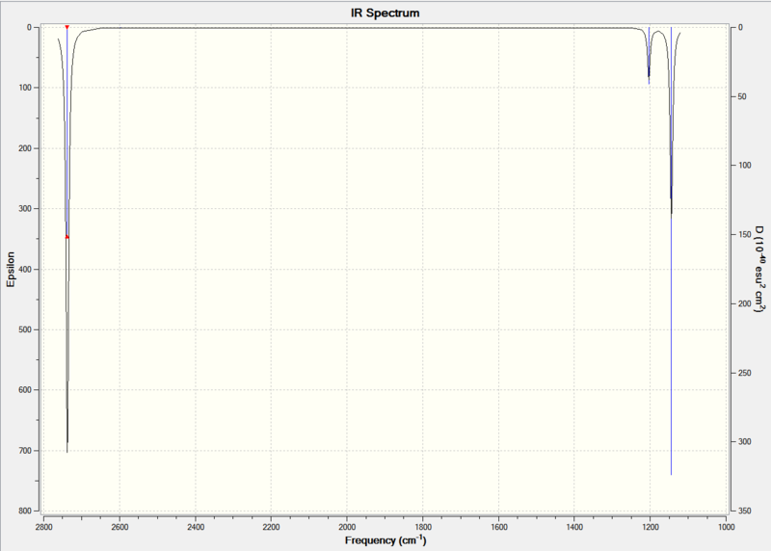Click the 300 tick on the D axis

click(744, 441)
